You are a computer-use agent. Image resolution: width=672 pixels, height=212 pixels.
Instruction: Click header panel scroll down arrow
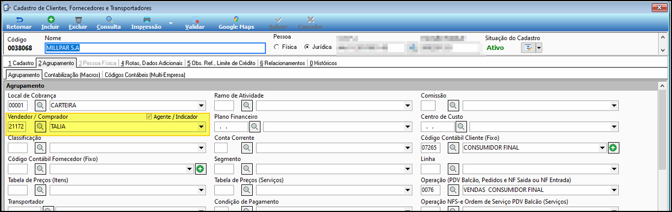click(662, 50)
